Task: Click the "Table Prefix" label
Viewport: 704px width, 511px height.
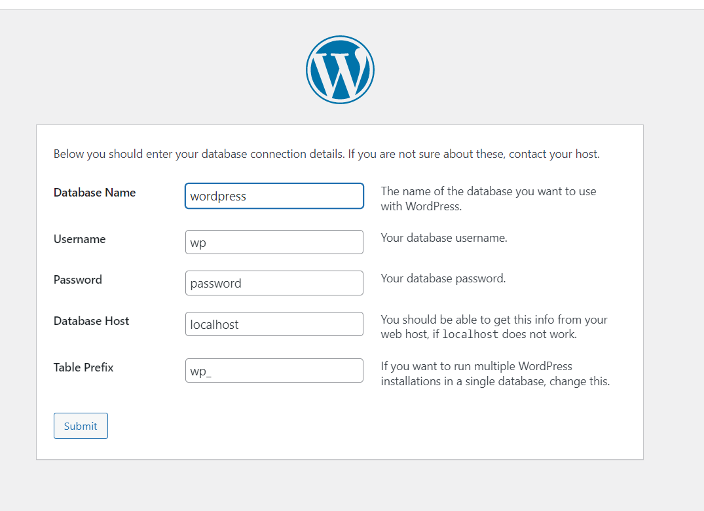Action: (x=83, y=368)
